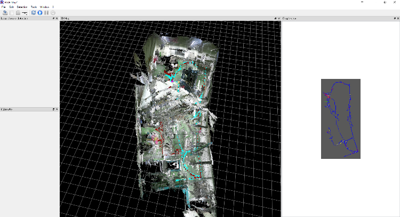Open the Tools menu
Screen dimensions: 400x217
(x=34, y=7)
